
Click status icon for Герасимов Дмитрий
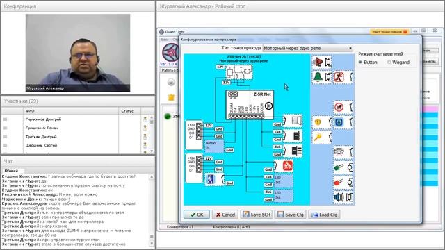pos(145,119)
